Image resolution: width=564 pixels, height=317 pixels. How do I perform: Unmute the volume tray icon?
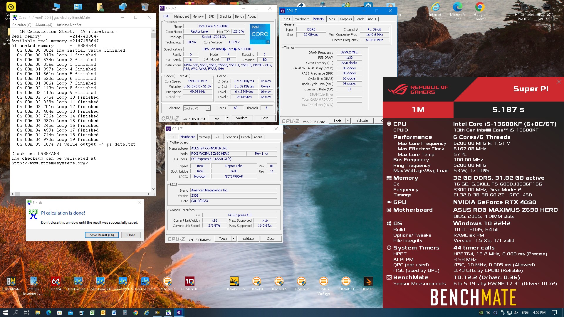(x=516, y=313)
